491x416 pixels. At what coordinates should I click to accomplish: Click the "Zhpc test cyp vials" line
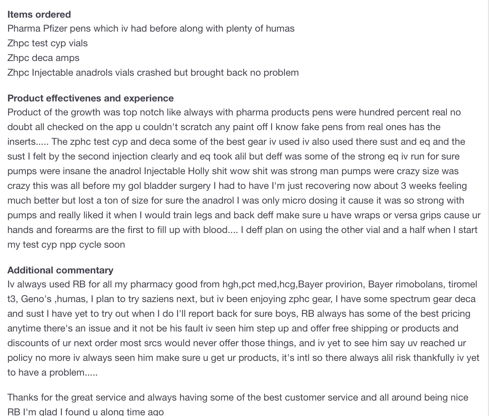pos(47,43)
